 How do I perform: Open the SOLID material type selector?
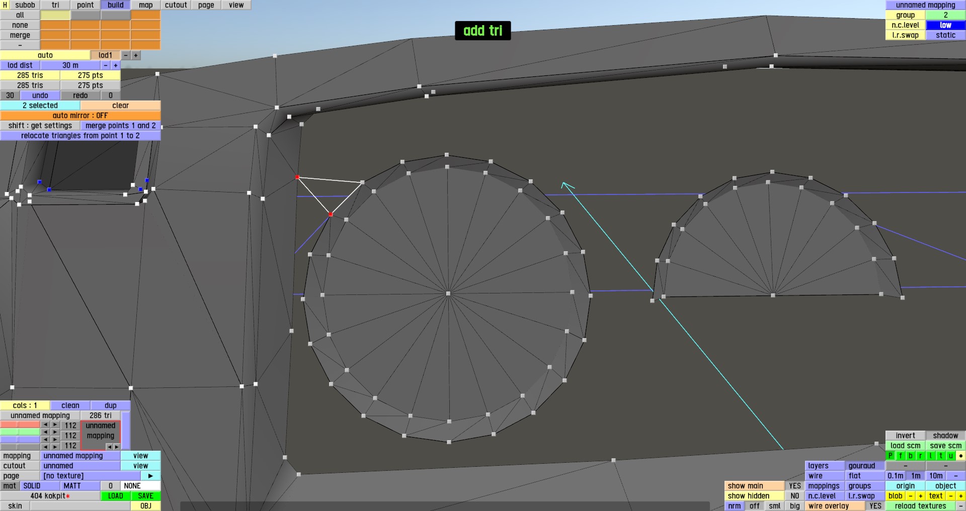[40, 486]
